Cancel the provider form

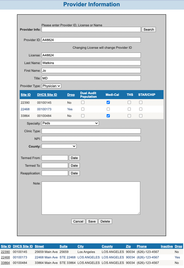[78, 221]
